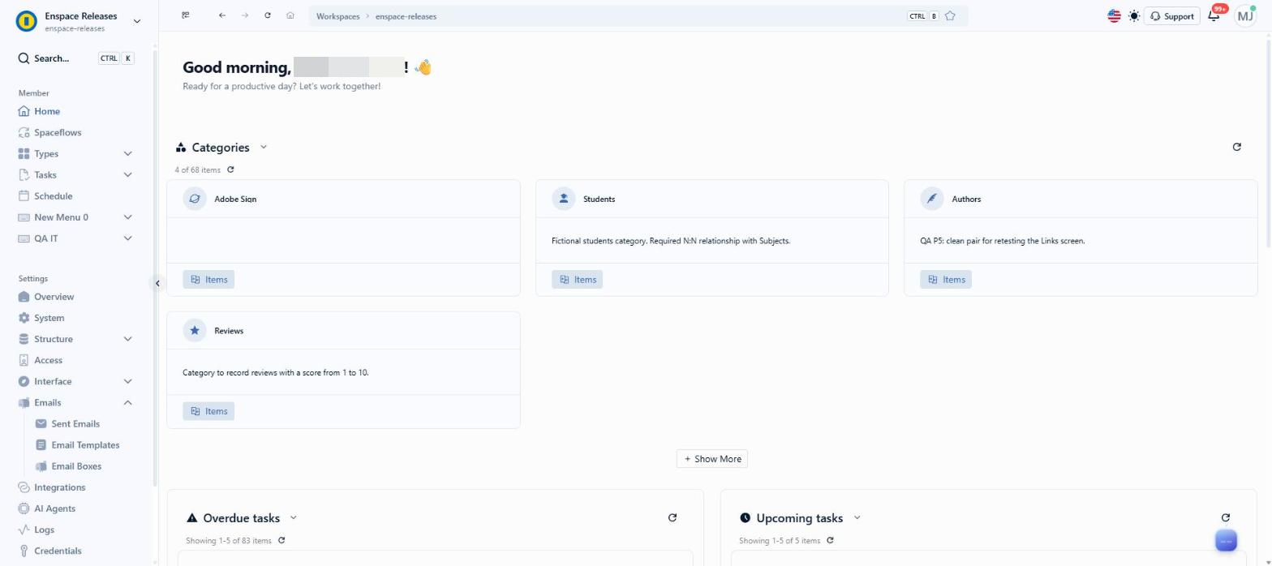
Task: Open the Support button
Action: [1171, 15]
